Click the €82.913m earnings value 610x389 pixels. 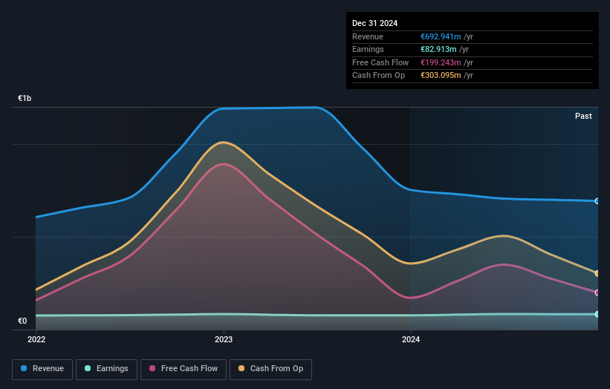point(438,49)
